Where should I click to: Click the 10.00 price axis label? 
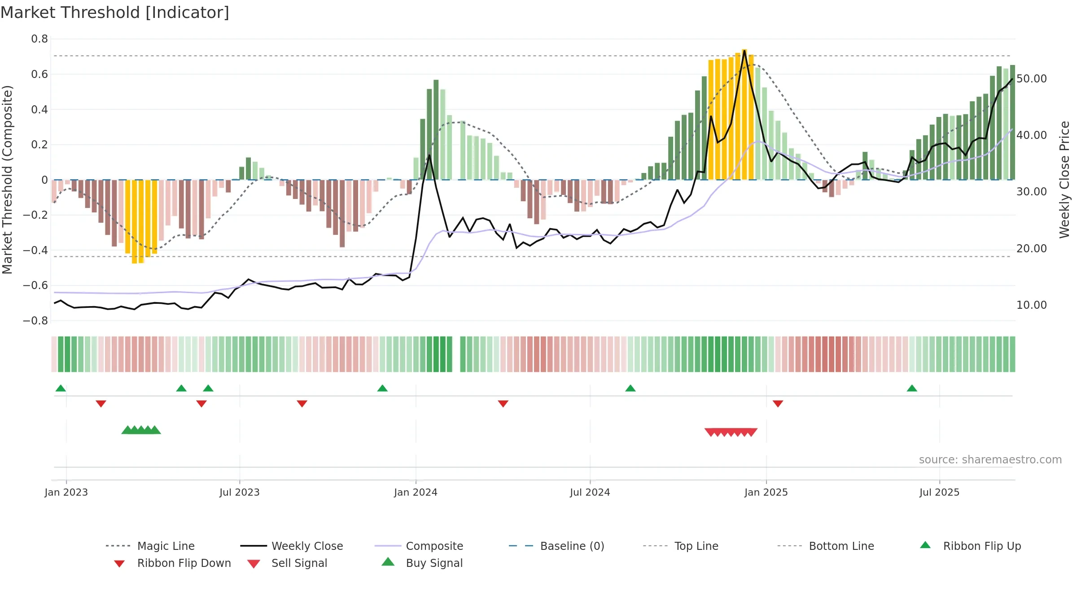(1032, 305)
